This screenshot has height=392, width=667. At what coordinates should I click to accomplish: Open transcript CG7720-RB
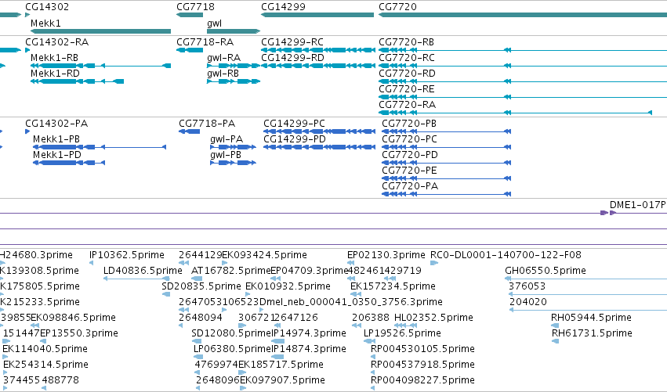pos(406,42)
